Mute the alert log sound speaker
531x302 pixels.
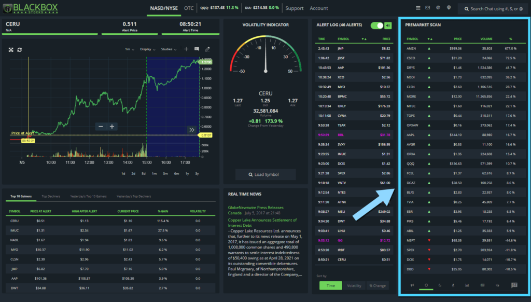click(x=388, y=25)
